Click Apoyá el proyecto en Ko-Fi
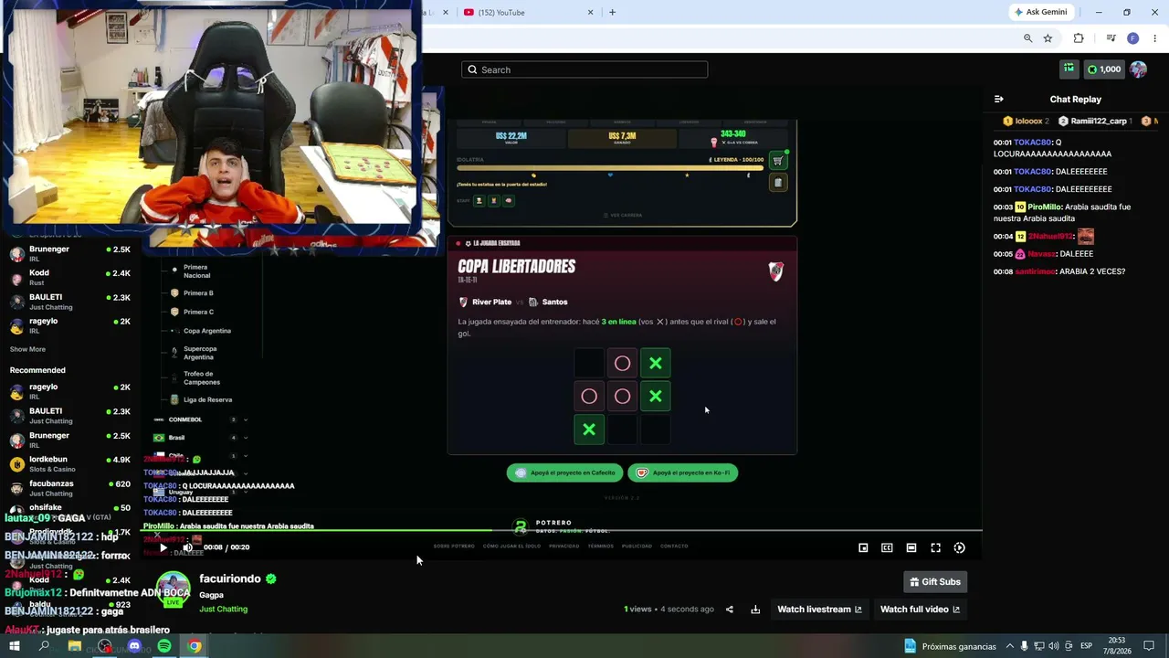Image resolution: width=1169 pixels, height=658 pixels. [x=682, y=472]
